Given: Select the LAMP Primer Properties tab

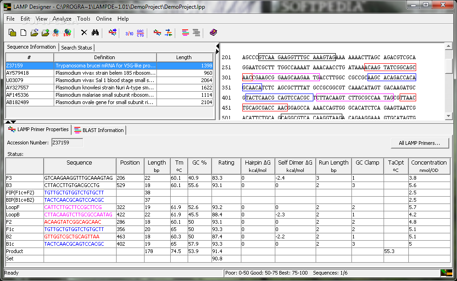Looking at the screenshot, I should pyautogui.click(x=39, y=130).
